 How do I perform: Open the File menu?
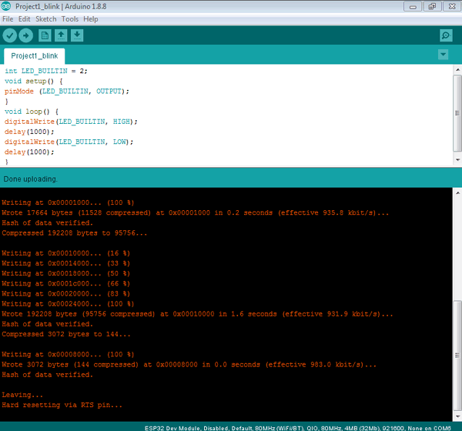8,18
